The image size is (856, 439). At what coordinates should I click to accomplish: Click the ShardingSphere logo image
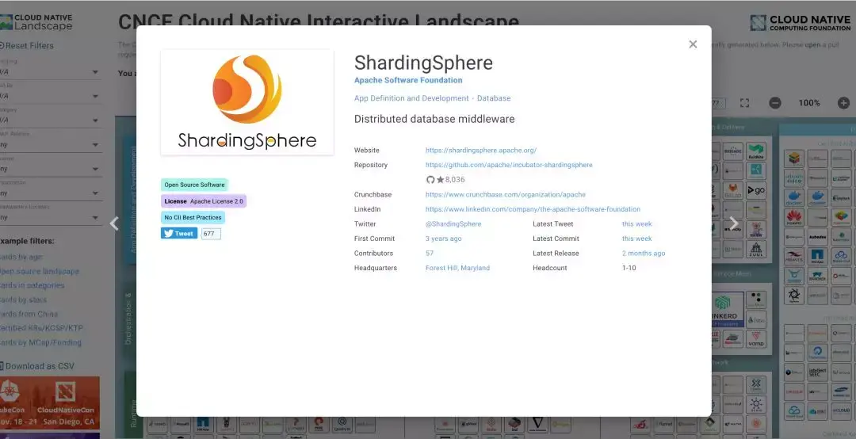pyautogui.click(x=247, y=102)
